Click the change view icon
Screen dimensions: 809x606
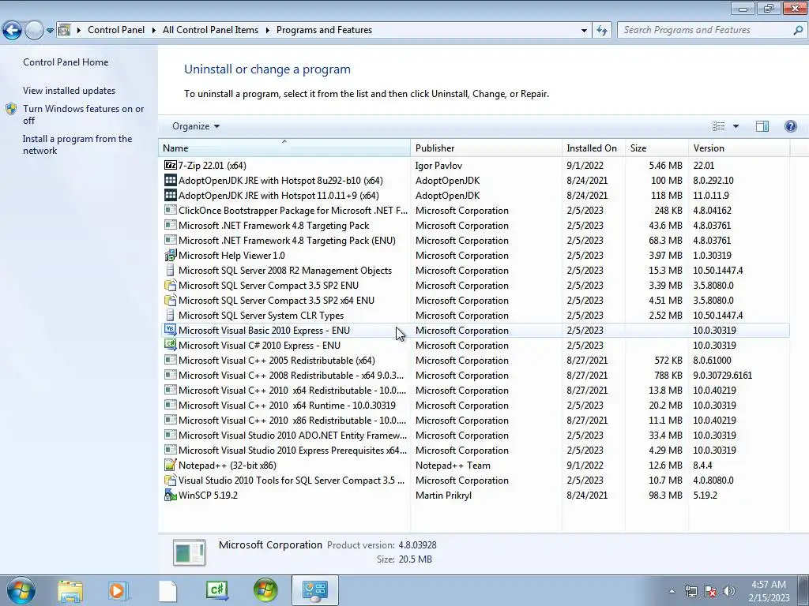pyautogui.click(x=718, y=126)
